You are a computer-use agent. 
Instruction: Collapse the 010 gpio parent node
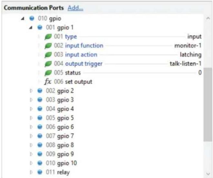point(23,18)
